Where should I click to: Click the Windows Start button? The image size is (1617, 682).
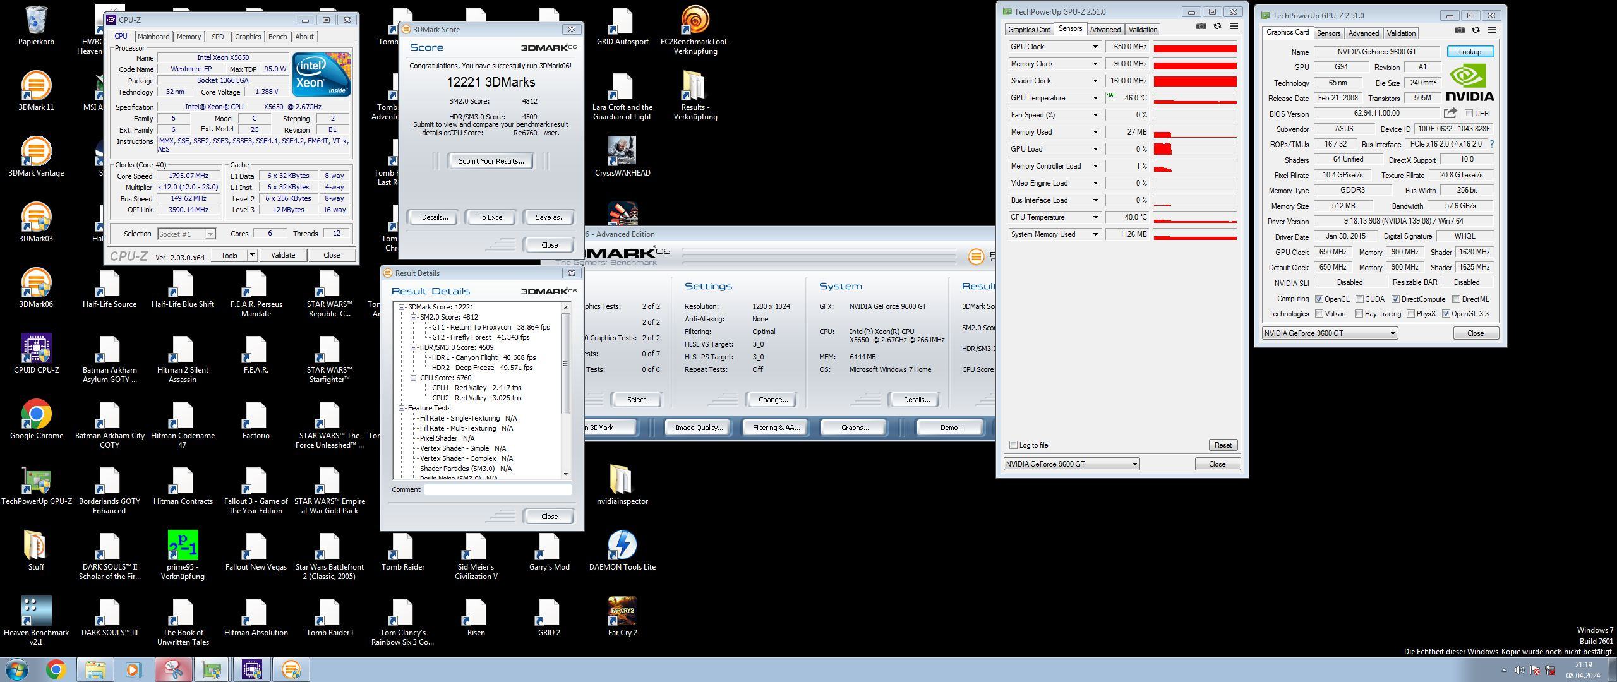tap(17, 669)
